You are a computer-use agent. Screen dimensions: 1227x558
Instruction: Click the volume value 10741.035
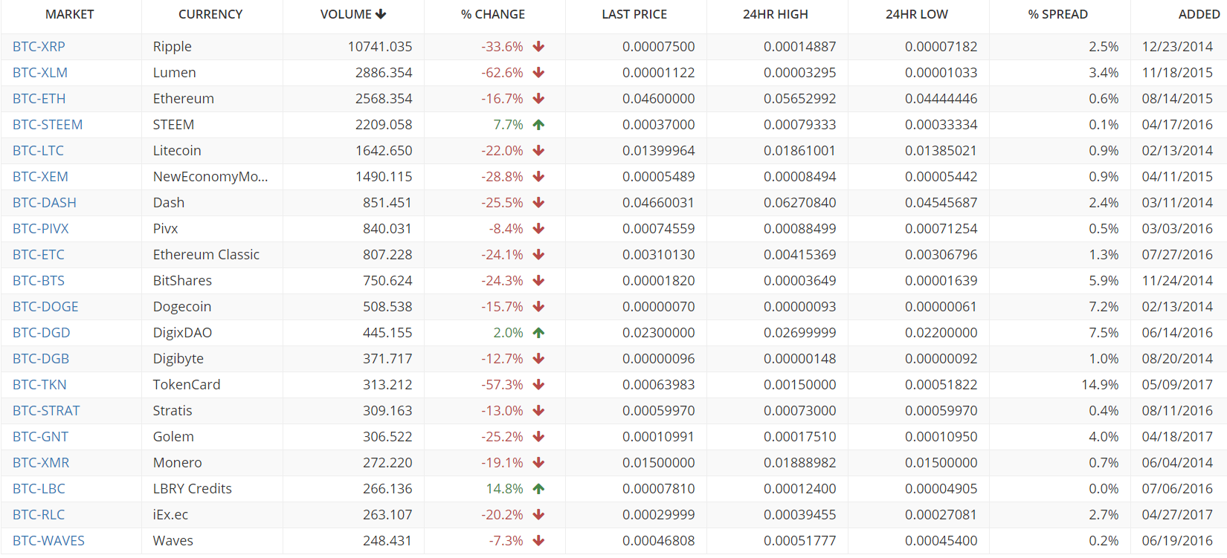[380, 47]
